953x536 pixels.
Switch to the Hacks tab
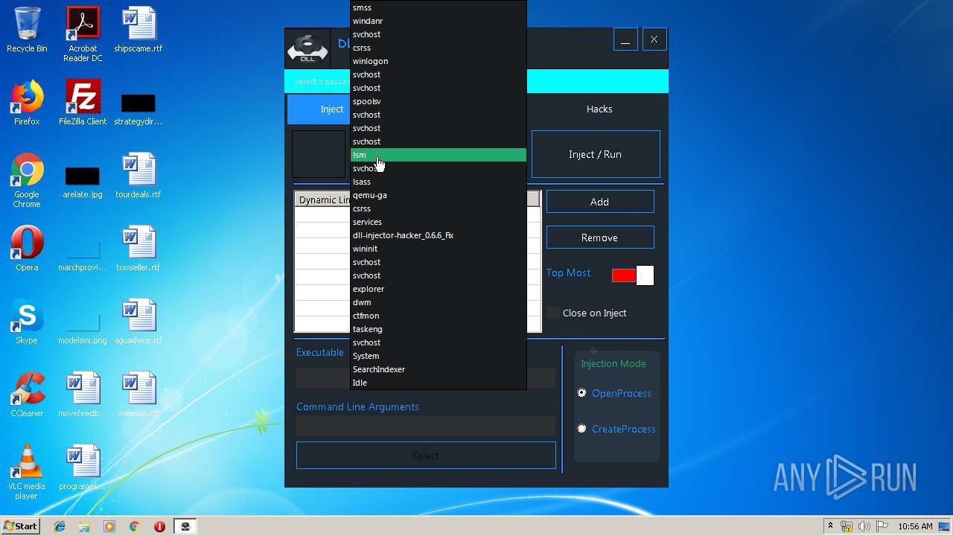599,109
